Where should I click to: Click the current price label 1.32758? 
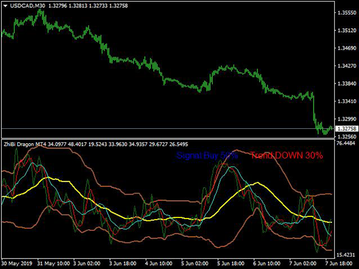pyautogui.click(x=347, y=129)
